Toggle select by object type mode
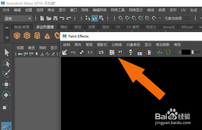Screen dimensions: 202x130 [x=95, y=18]
